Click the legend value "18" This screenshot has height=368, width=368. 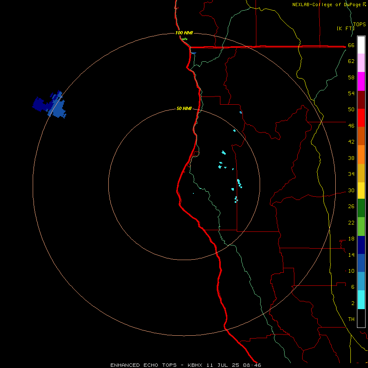click(x=351, y=239)
